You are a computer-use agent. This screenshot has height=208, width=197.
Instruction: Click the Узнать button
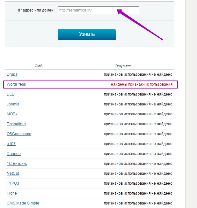(x=87, y=35)
